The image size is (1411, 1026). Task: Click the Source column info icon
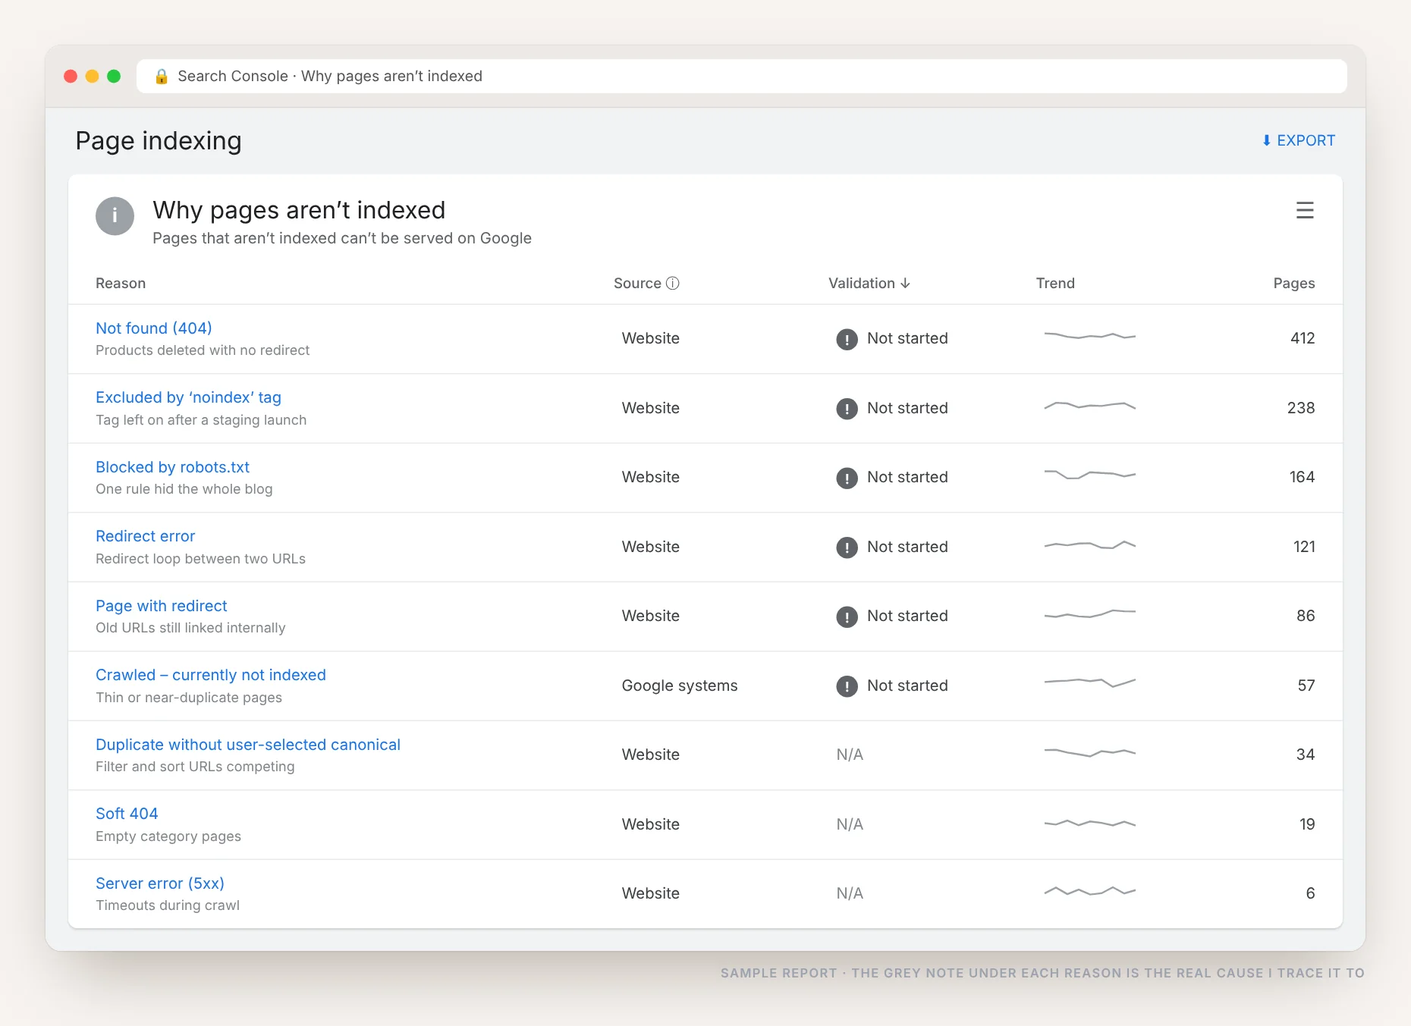pos(673,283)
